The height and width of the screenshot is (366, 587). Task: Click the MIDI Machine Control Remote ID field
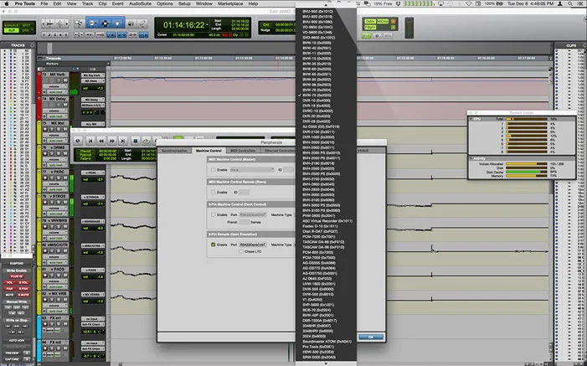(x=244, y=192)
